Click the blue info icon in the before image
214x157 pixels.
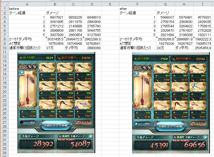90,136
